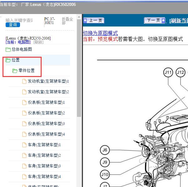
Task: Click the 位置 open folder icon
Action: 8,60
